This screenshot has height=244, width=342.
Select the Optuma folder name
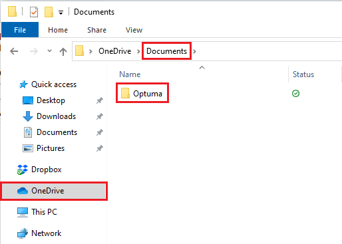pos(148,94)
